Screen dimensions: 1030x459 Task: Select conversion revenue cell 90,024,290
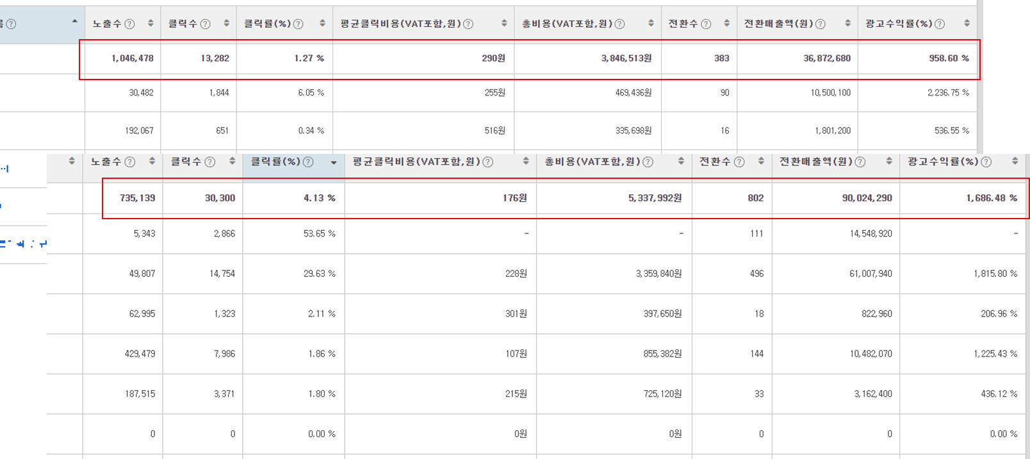pos(867,198)
